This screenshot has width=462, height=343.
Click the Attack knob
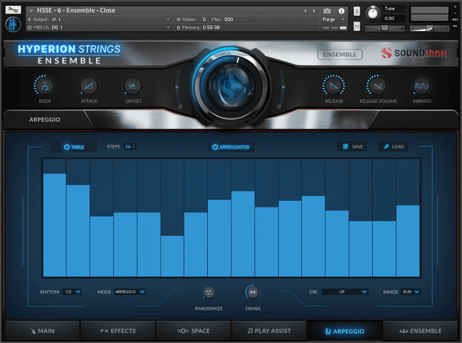pos(89,86)
